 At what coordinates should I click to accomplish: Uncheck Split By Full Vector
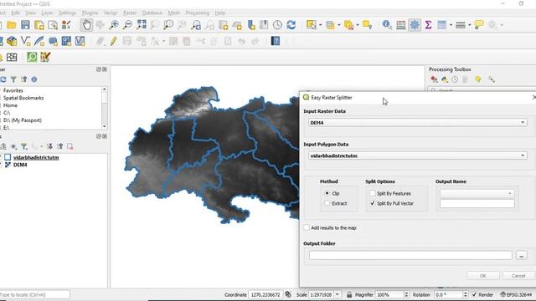point(372,203)
